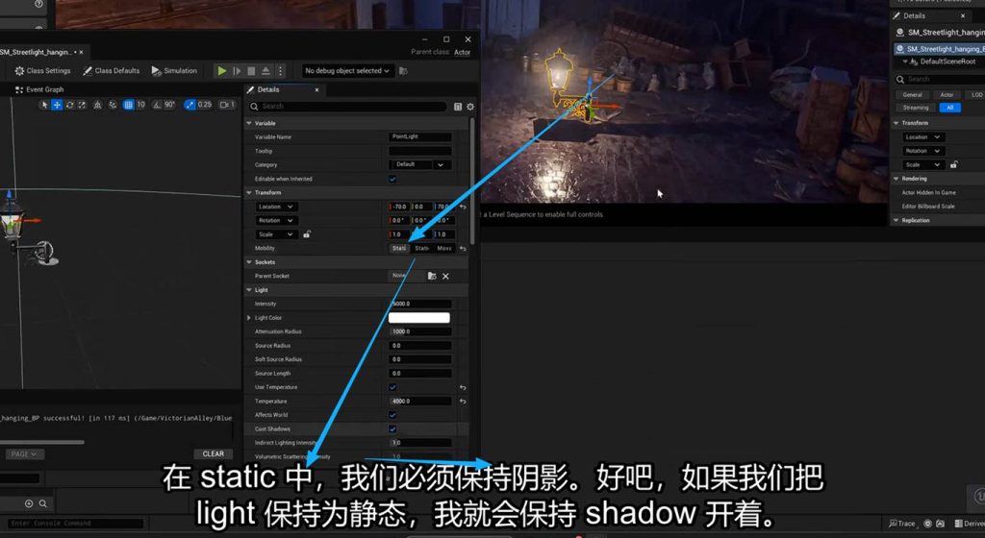The width and height of the screenshot is (985, 538).
Task: Open Class Settings in the blueprint toolbar
Action: pyautogui.click(x=42, y=71)
